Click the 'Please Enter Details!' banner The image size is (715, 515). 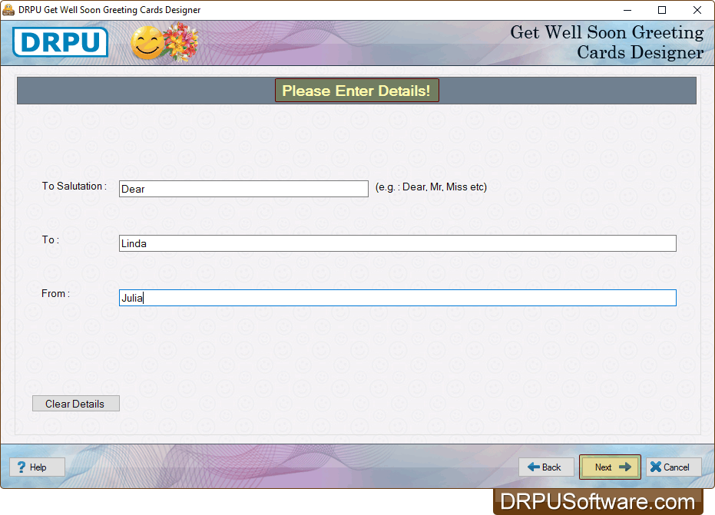coord(356,91)
